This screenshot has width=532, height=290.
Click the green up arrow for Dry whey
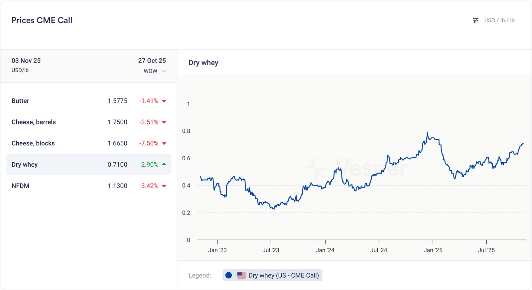pos(164,164)
